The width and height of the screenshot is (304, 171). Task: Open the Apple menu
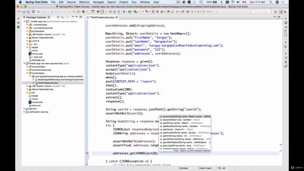click(20, 2)
